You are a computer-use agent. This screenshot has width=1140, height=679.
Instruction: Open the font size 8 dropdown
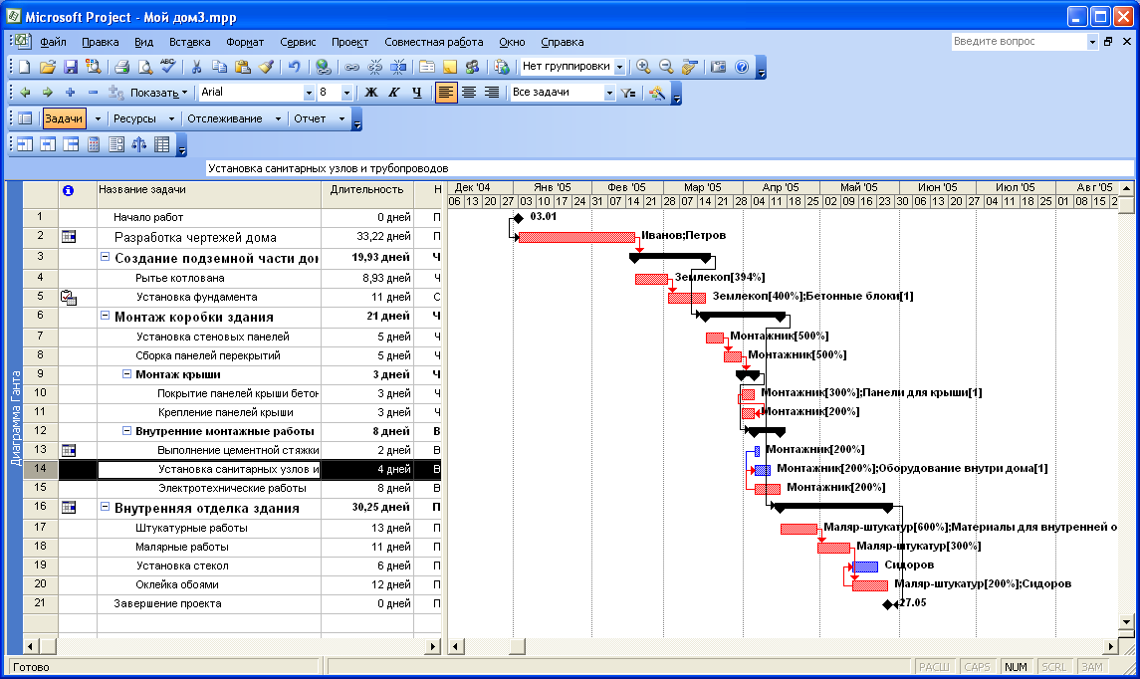pos(346,93)
